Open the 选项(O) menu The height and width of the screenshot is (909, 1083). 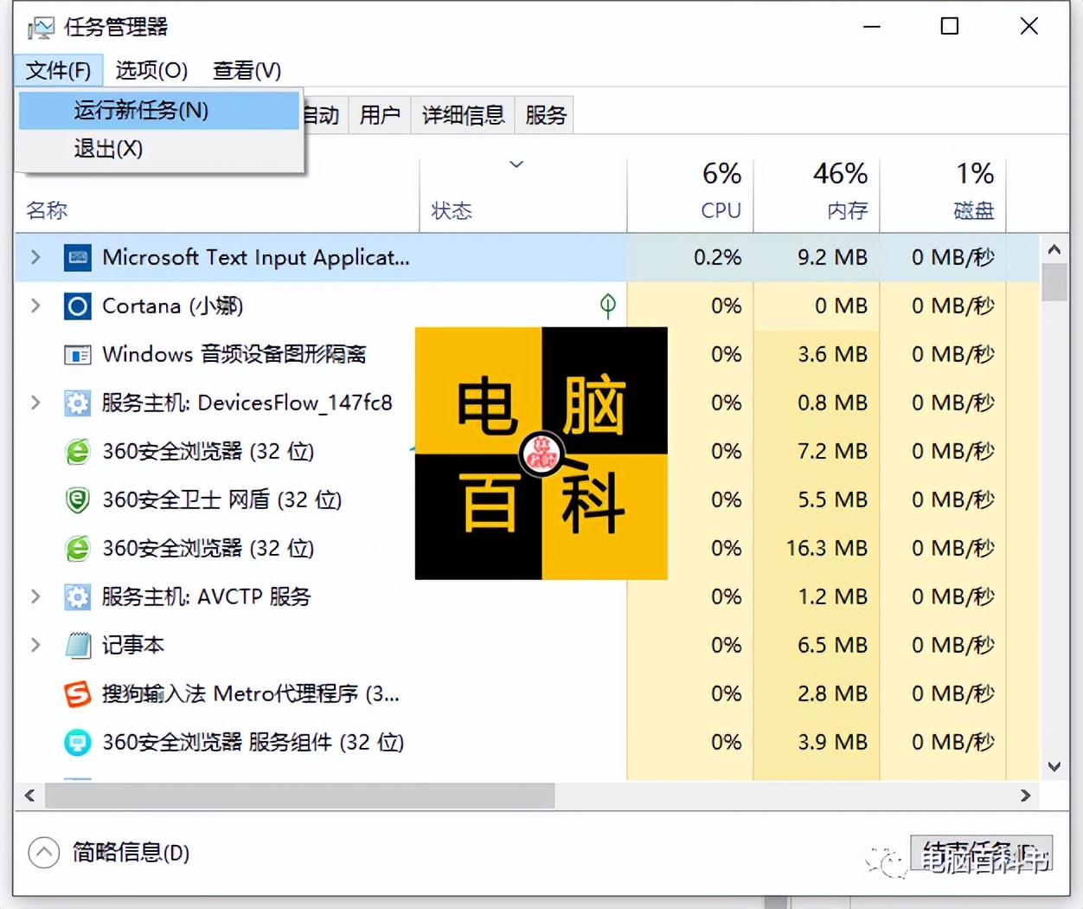[151, 70]
